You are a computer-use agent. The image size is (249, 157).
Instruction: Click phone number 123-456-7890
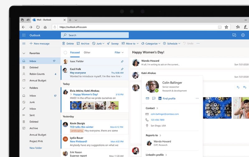[x=157, y=120]
